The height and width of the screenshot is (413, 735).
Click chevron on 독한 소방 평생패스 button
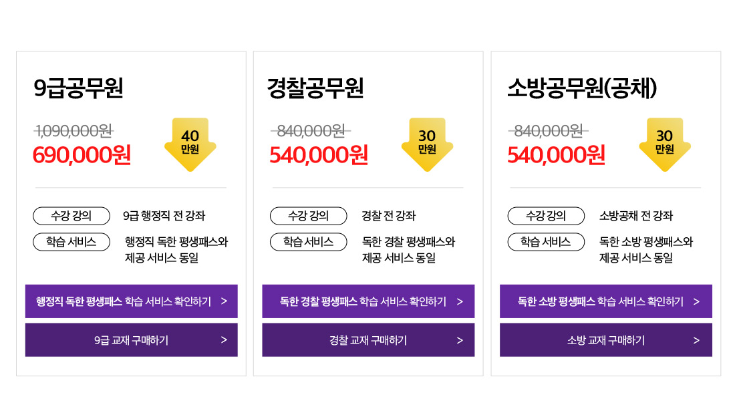pyautogui.click(x=696, y=301)
